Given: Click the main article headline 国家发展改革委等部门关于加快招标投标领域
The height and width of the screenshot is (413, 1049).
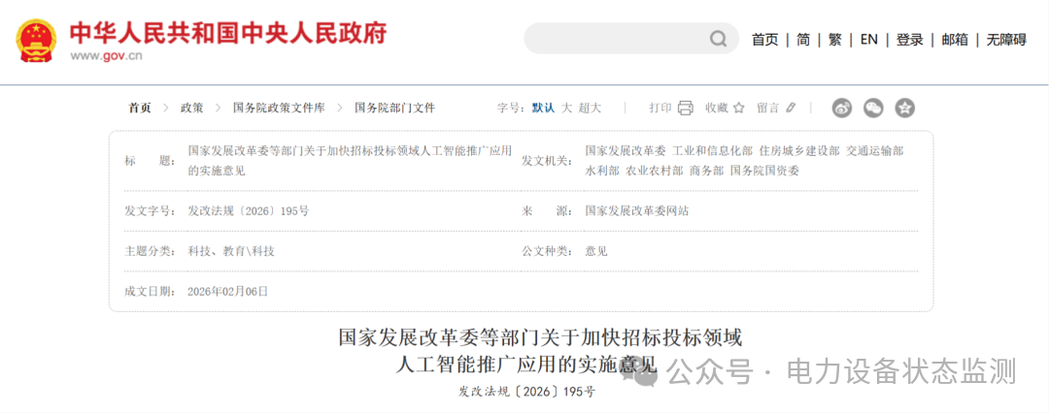Looking at the screenshot, I should pos(540,337).
